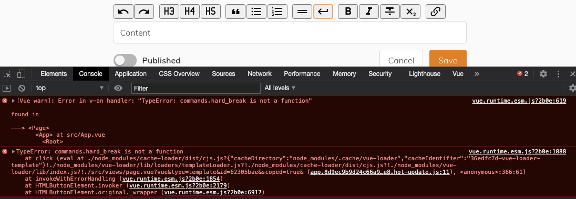
Task: Open the Vue devtools tab
Action: tap(458, 74)
